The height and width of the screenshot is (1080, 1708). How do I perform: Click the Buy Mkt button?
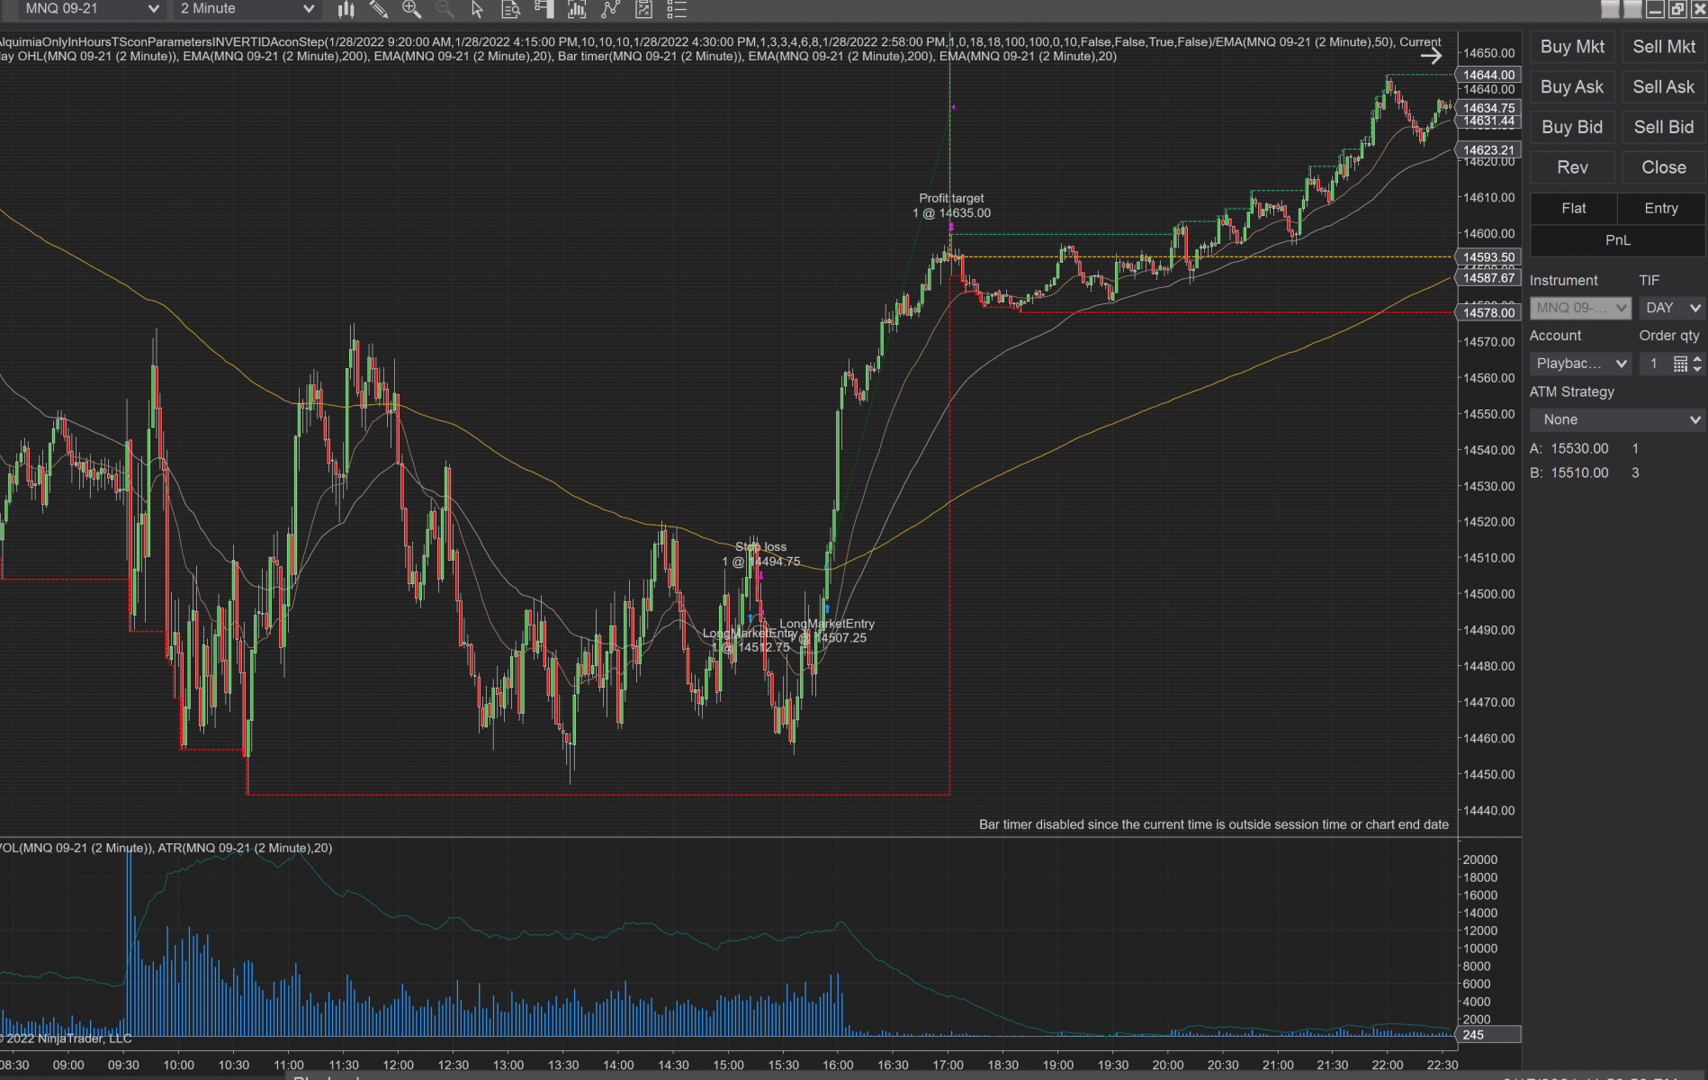click(1572, 47)
